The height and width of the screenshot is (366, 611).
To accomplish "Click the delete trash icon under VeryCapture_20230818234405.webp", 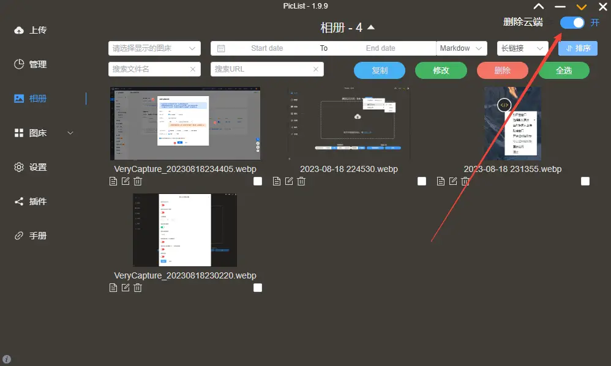I will click(138, 181).
